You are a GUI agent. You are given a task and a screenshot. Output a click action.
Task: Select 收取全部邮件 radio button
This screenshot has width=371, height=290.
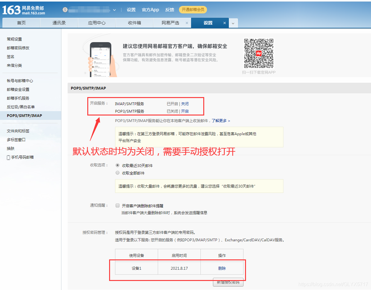click(117, 173)
